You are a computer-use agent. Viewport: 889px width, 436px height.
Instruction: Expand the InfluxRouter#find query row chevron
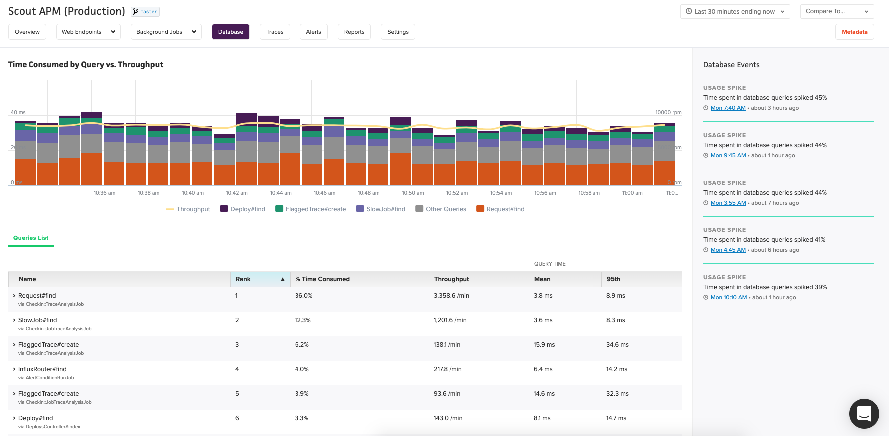pyautogui.click(x=14, y=369)
